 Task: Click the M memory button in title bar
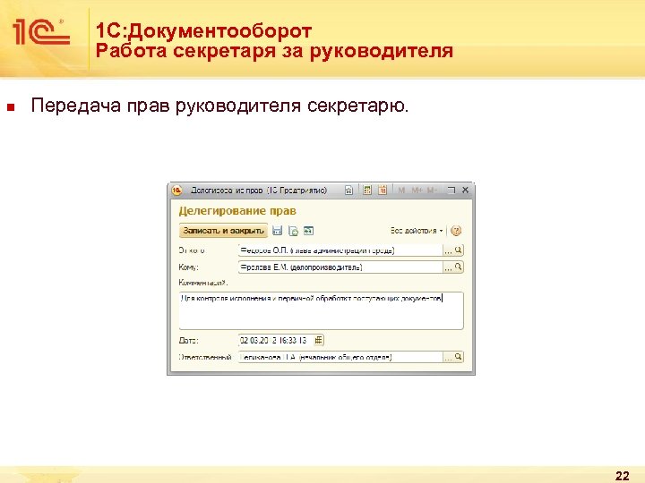[x=402, y=191]
